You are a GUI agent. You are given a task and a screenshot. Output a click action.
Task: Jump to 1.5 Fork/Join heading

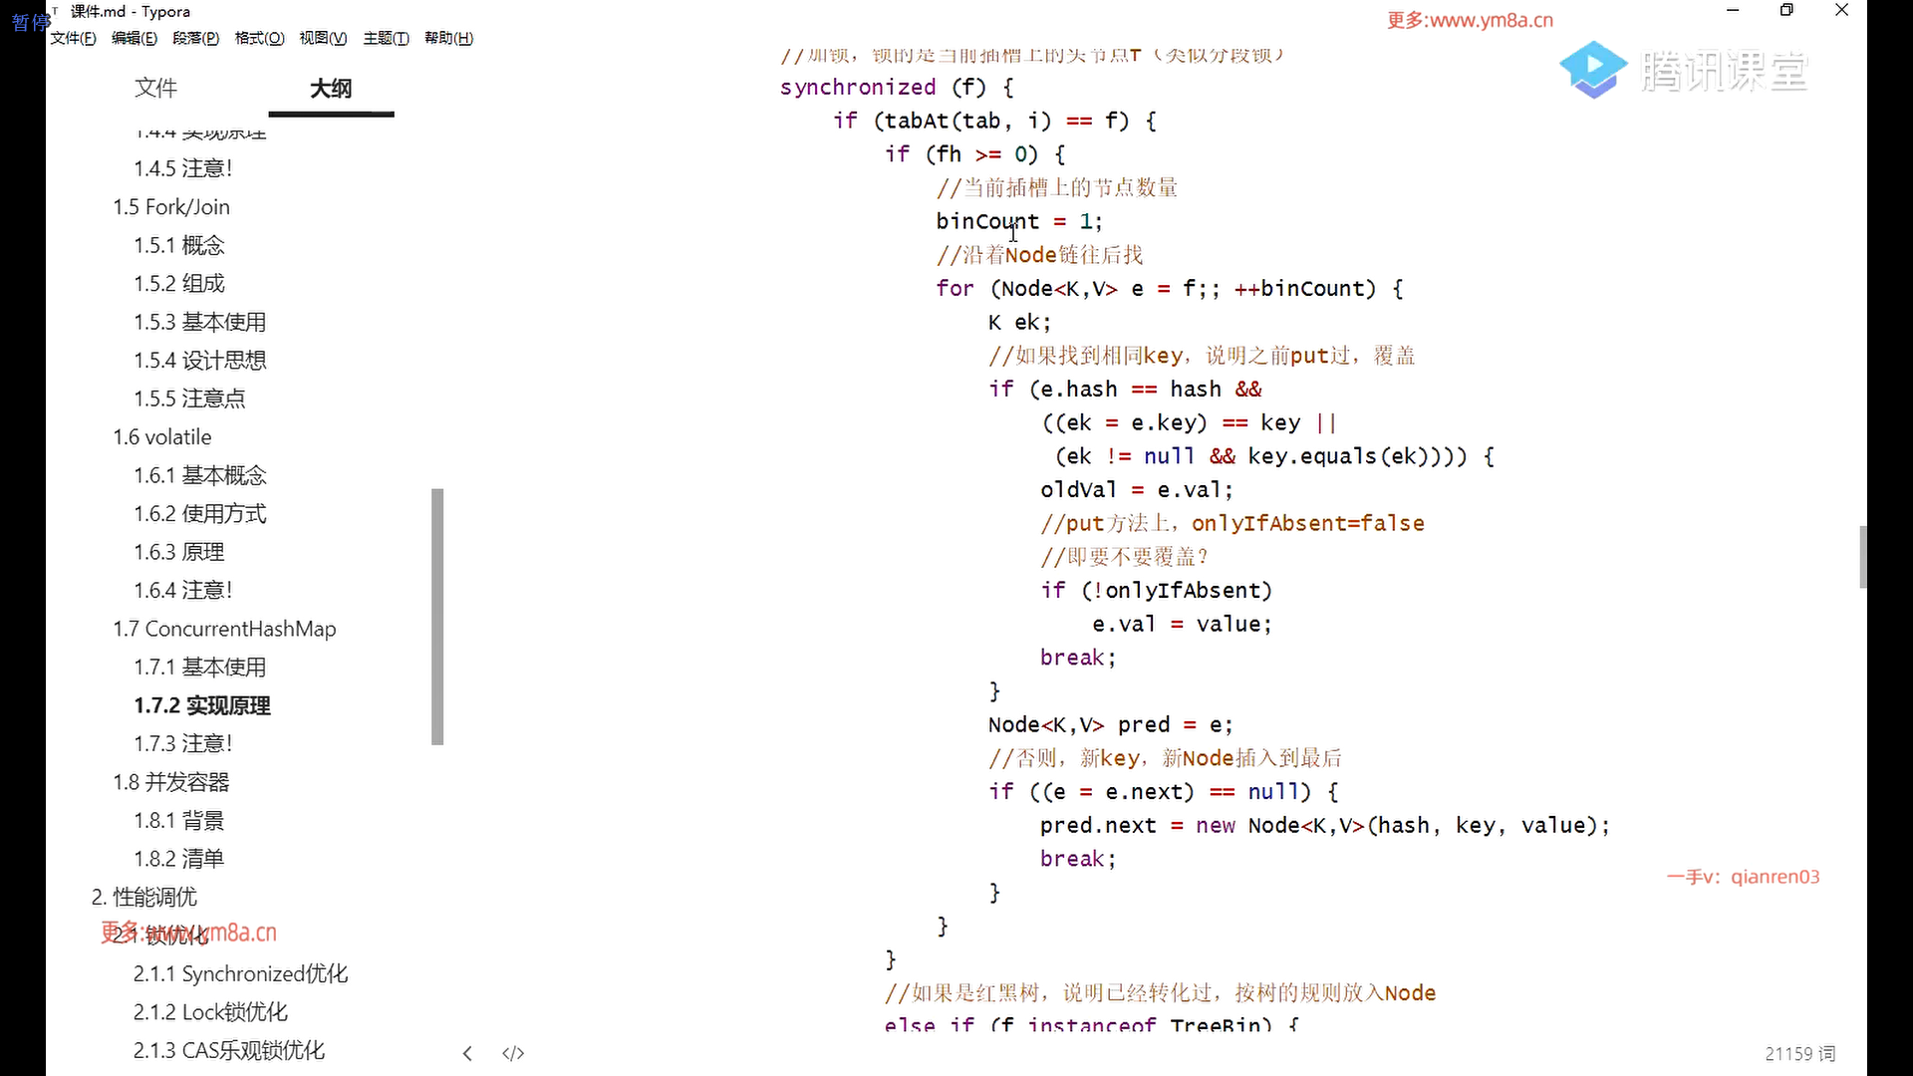pos(171,207)
